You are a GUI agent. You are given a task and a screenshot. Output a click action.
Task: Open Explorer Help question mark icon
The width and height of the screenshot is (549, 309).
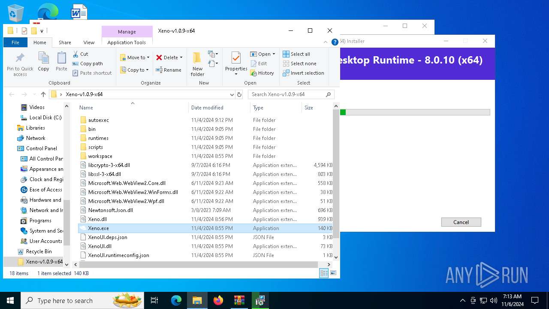[x=335, y=42]
